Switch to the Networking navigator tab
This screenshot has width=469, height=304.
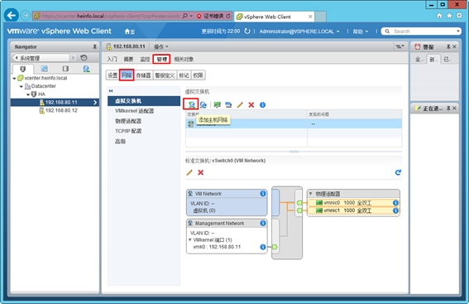click(x=86, y=69)
